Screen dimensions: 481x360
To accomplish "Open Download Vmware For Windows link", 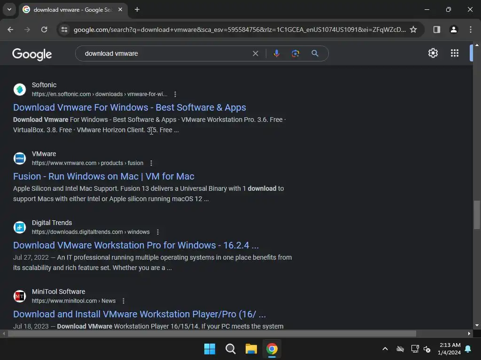I will tap(130, 107).
